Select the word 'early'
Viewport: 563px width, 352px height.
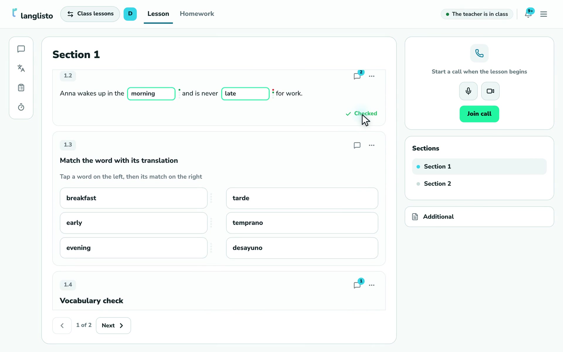[x=134, y=223]
